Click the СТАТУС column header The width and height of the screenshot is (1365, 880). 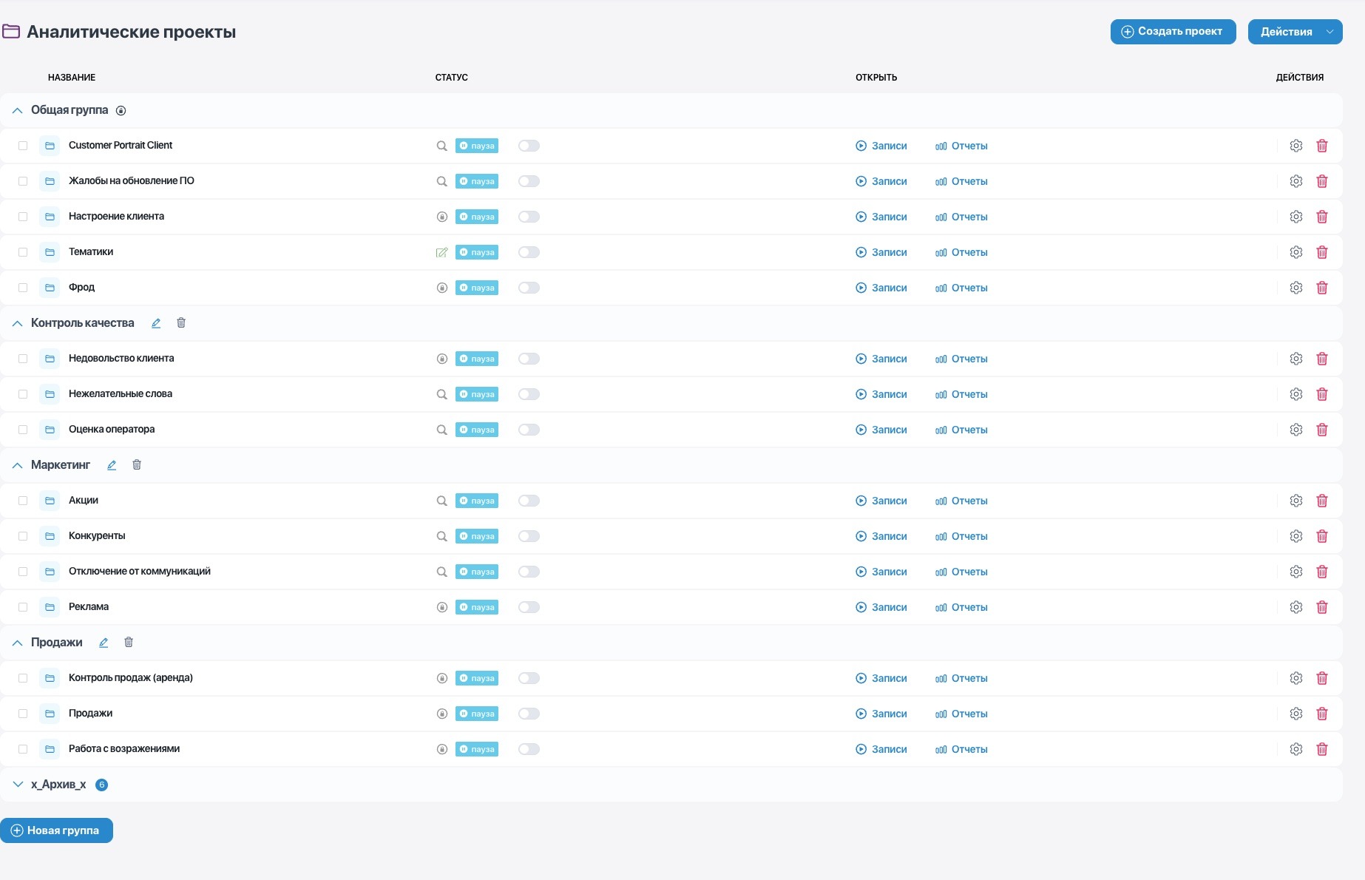[452, 78]
